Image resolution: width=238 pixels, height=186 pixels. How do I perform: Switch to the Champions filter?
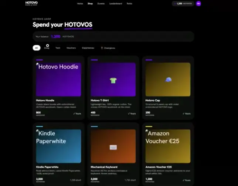pyautogui.click(x=108, y=48)
